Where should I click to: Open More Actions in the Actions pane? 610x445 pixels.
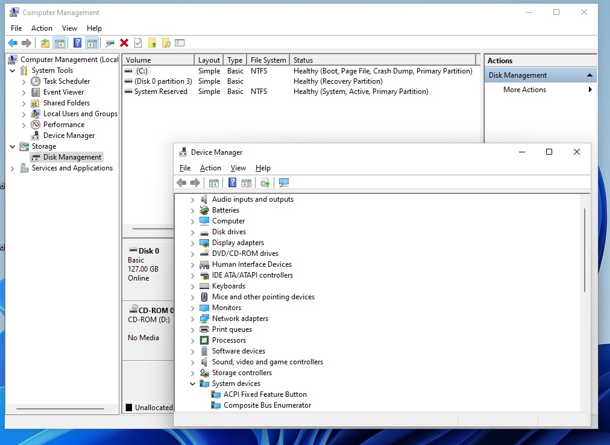[541, 90]
